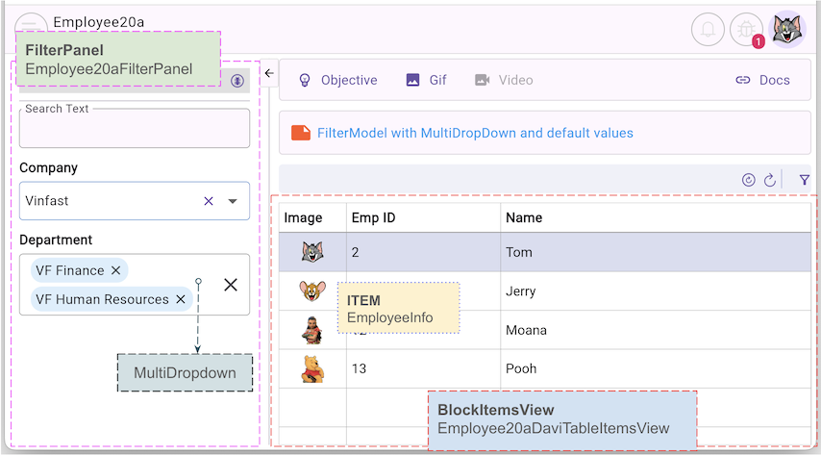
Task: Open the Docs link
Action: pos(762,80)
